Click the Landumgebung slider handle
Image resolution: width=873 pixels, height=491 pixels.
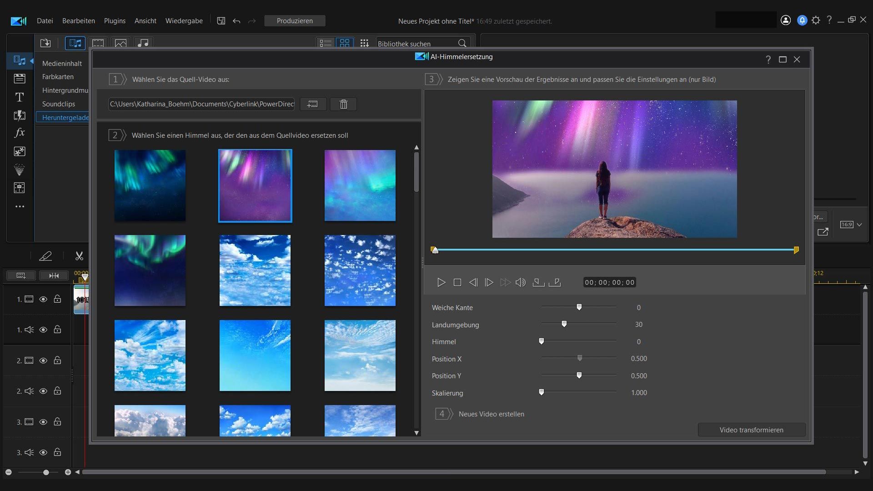pyautogui.click(x=564, y=324)
